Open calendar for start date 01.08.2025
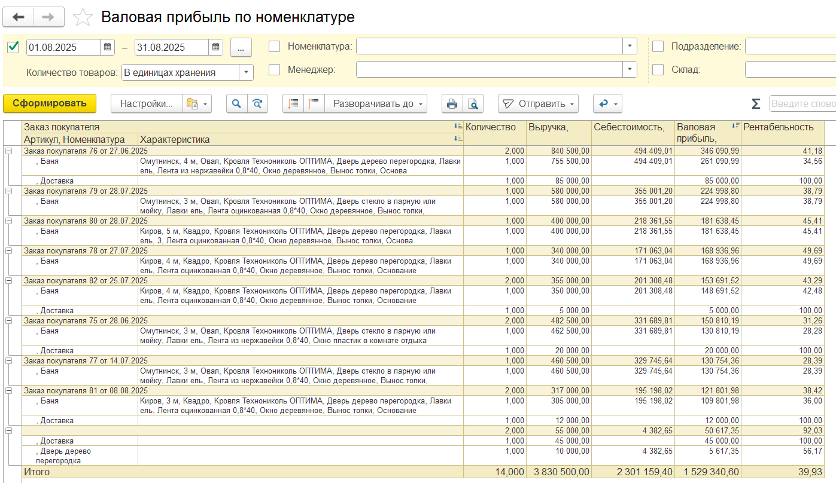This screenshot has height=483, width=836. [108, 47]
